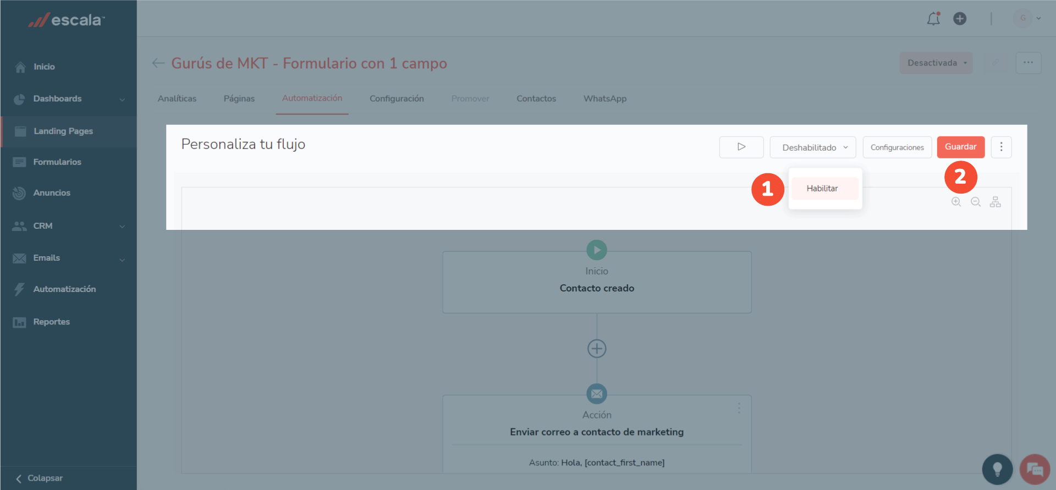The image size is (1056, 490).
Task: Click the Reportes chart icon
Action: (19, 322)
